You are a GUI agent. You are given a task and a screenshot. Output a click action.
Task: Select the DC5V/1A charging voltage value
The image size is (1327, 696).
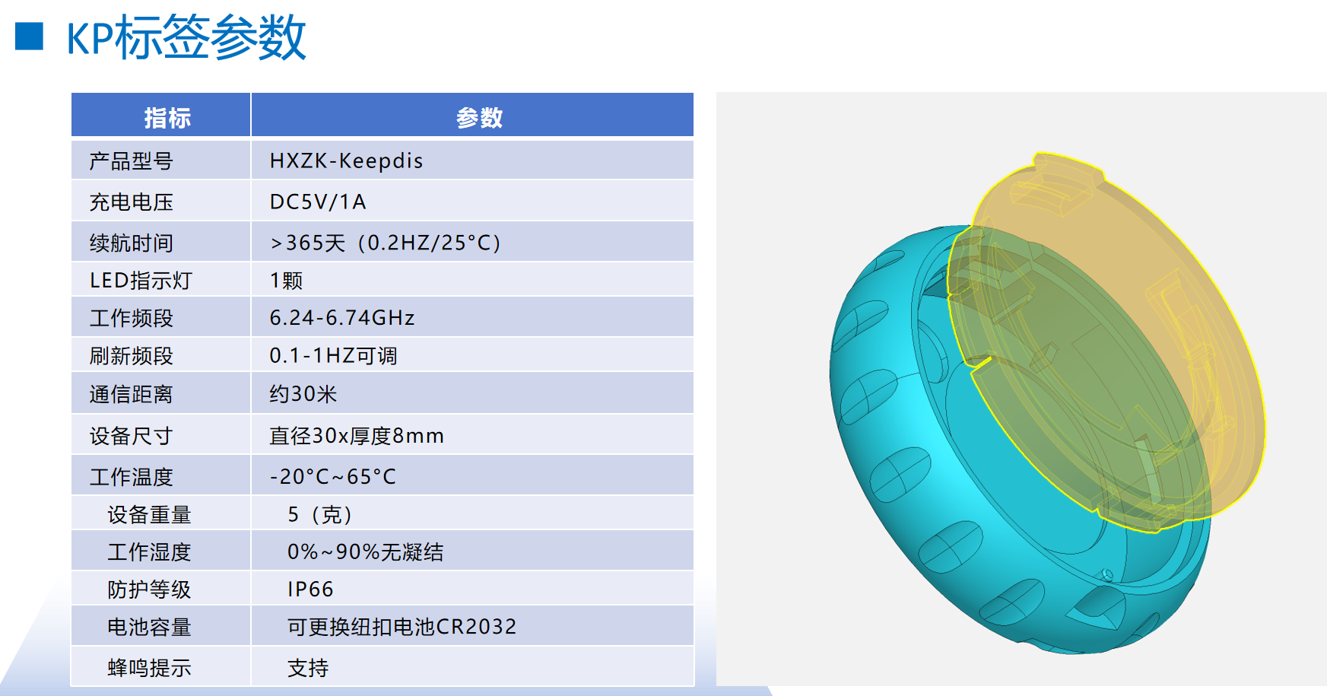tap(318, 202)
